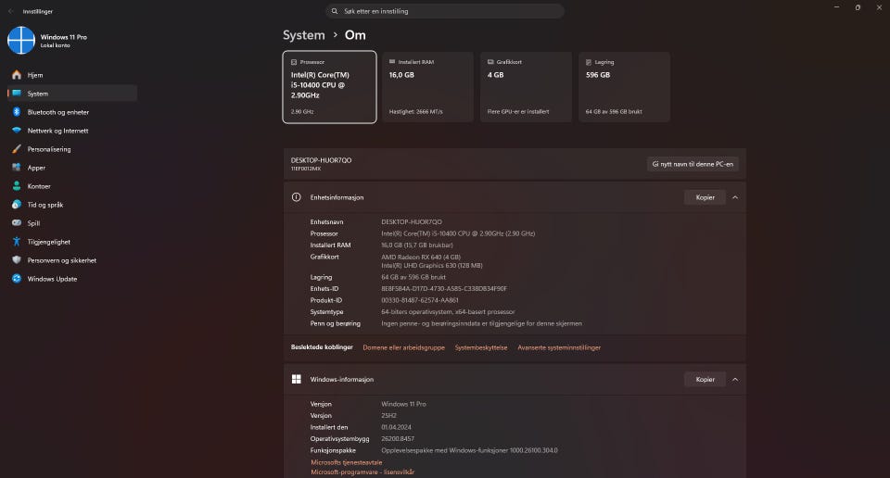Open Hjem in the sidebar

pos(72,75)
